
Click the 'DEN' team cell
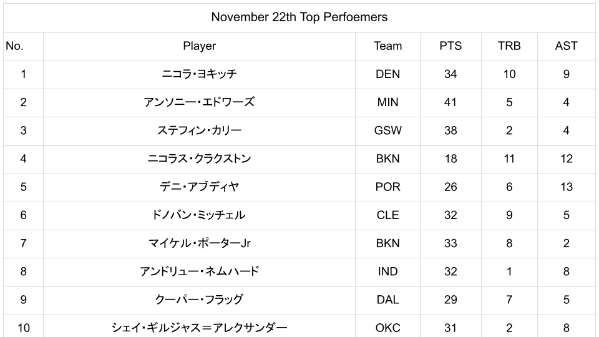coord(387,74)
